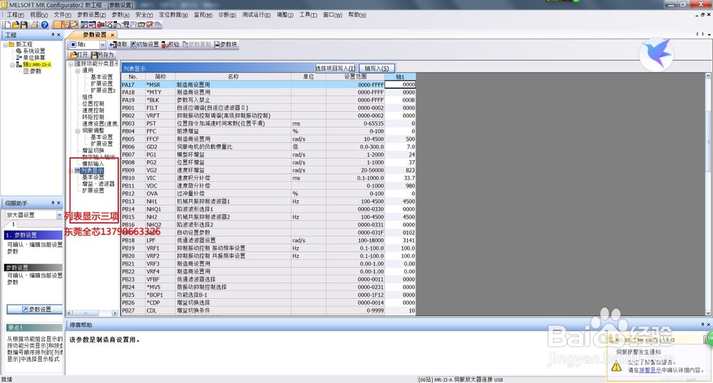Screen dimensions: 713x383
Task: Save the project with the floppy disk icon
Action: click(x=24, y=24)
